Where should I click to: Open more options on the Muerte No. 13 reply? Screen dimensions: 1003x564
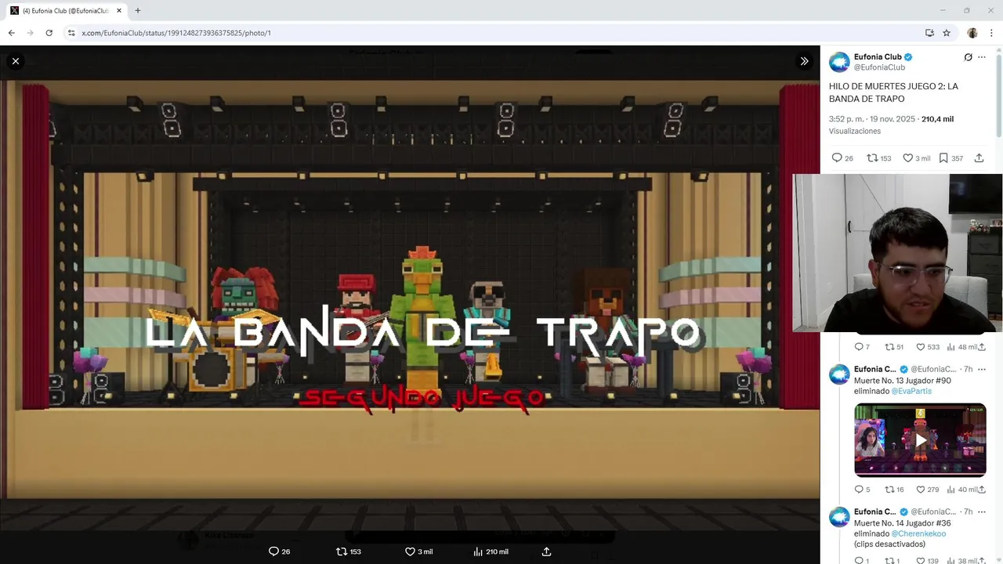click(x=982, y=369)
